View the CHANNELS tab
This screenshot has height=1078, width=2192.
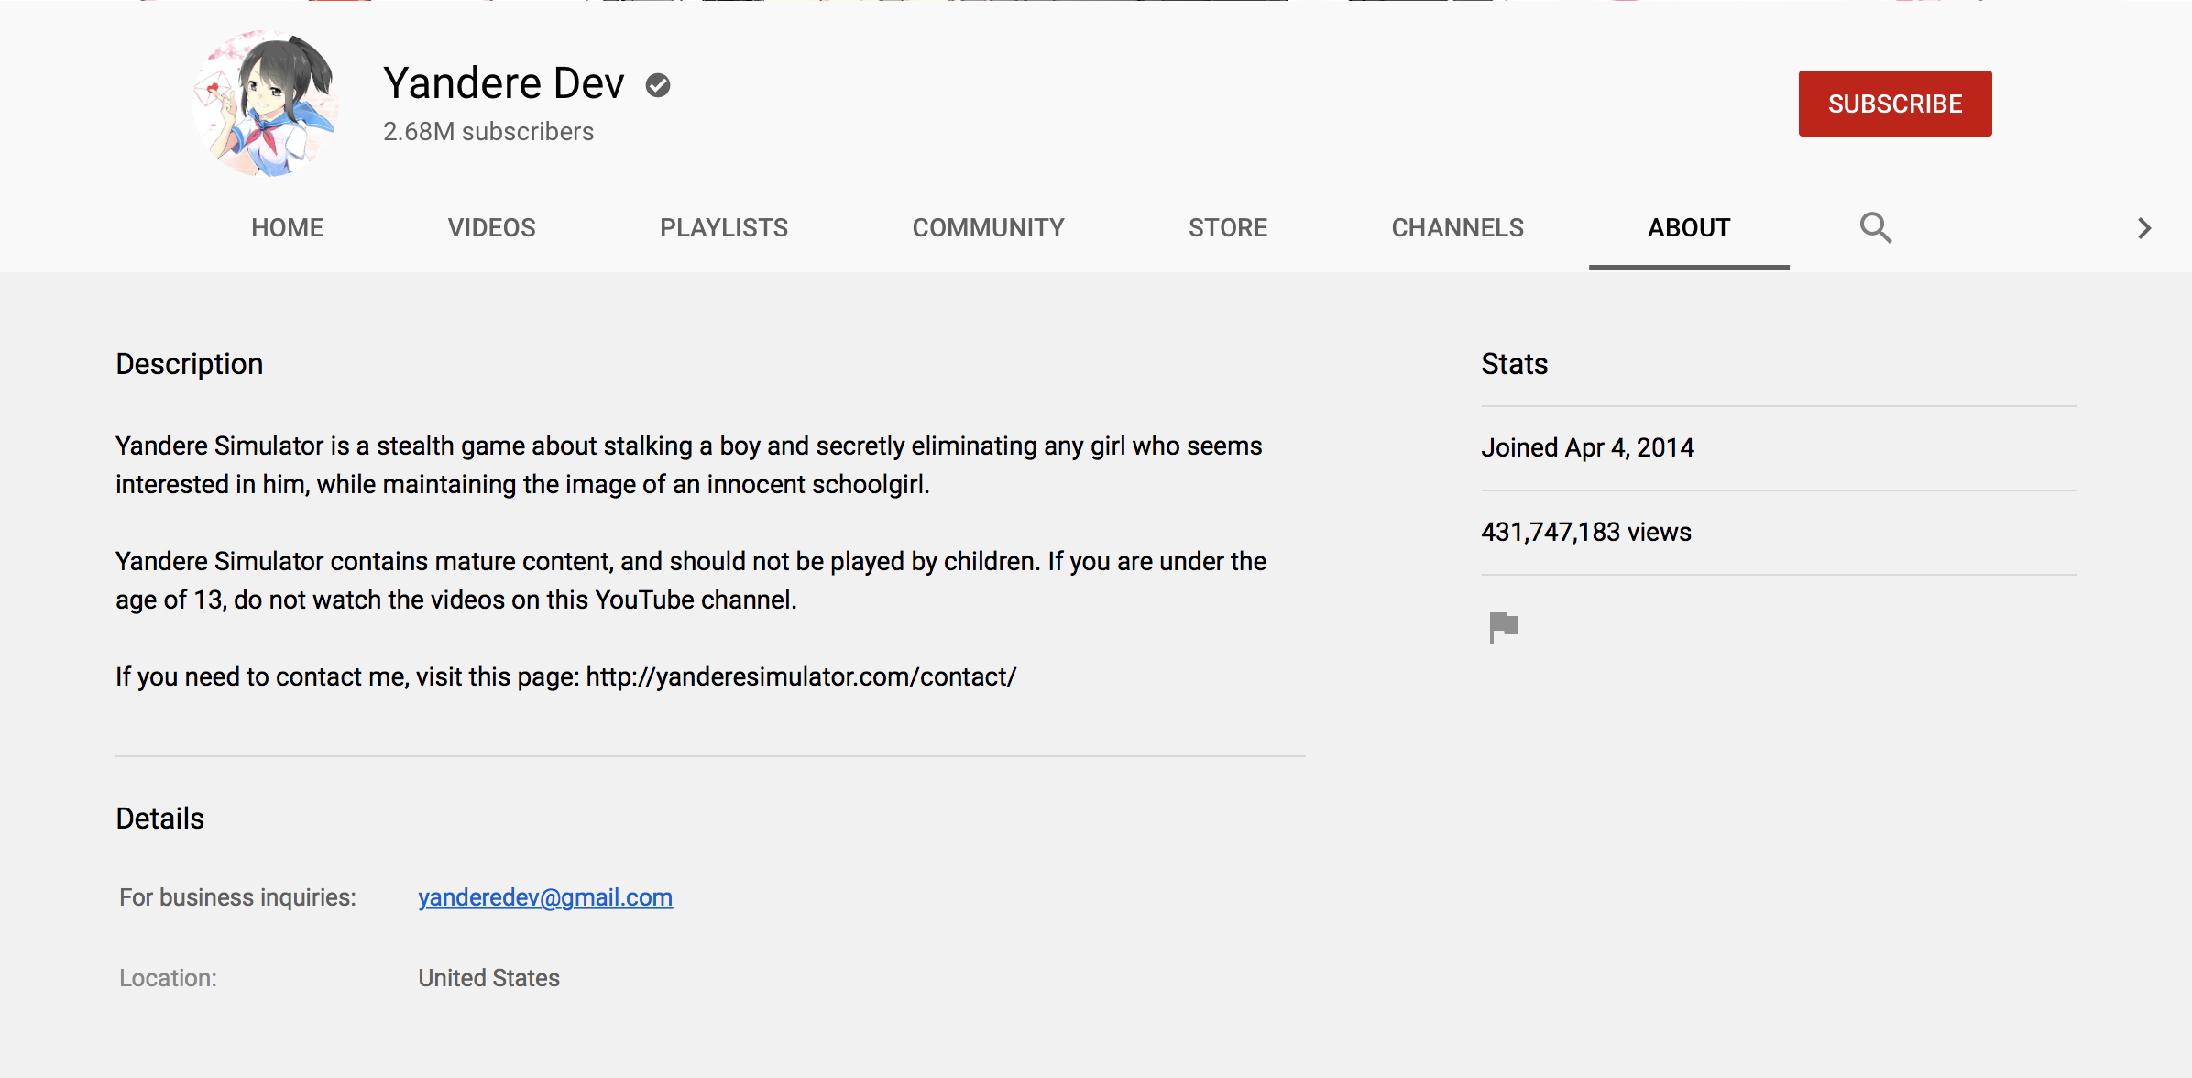pos(1457,228)
